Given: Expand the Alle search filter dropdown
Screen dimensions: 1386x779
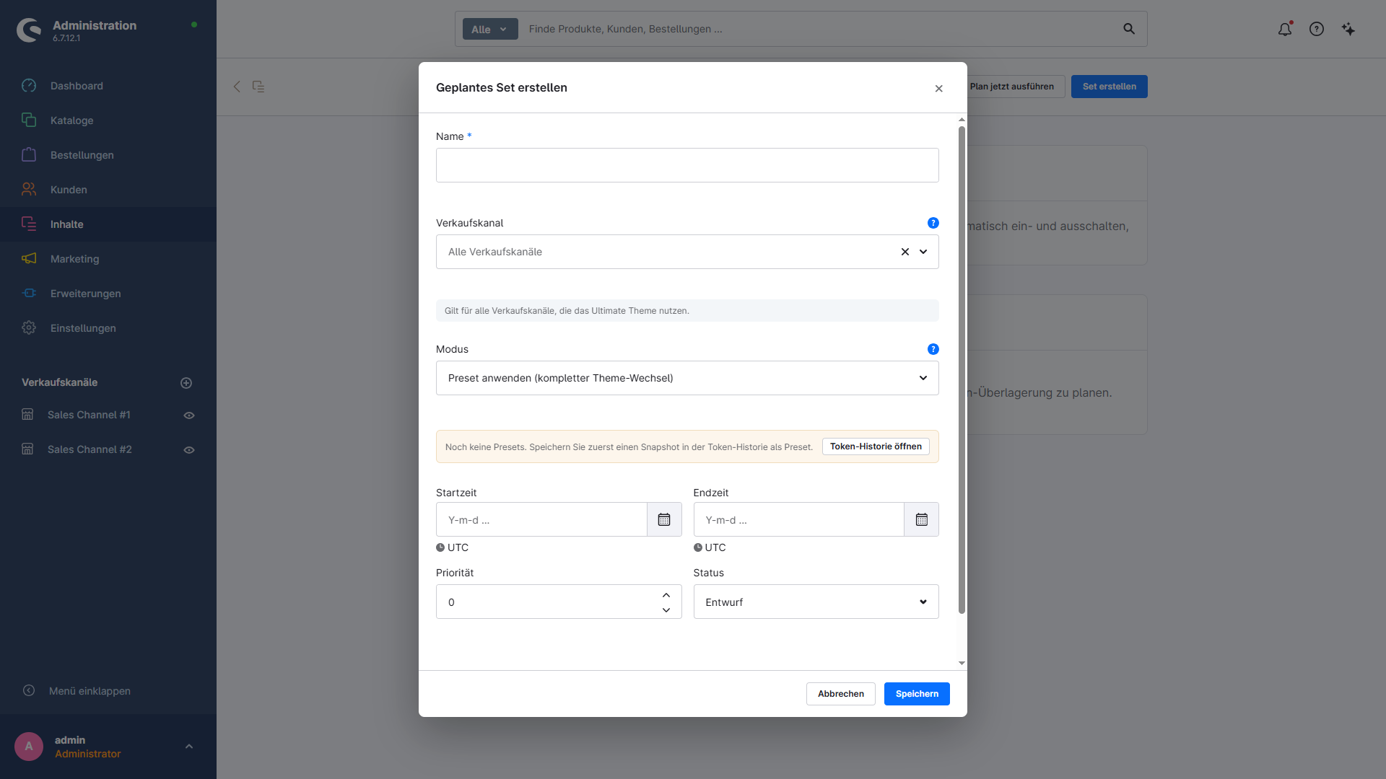Looking at the screenshot, I should coord(490,29).
